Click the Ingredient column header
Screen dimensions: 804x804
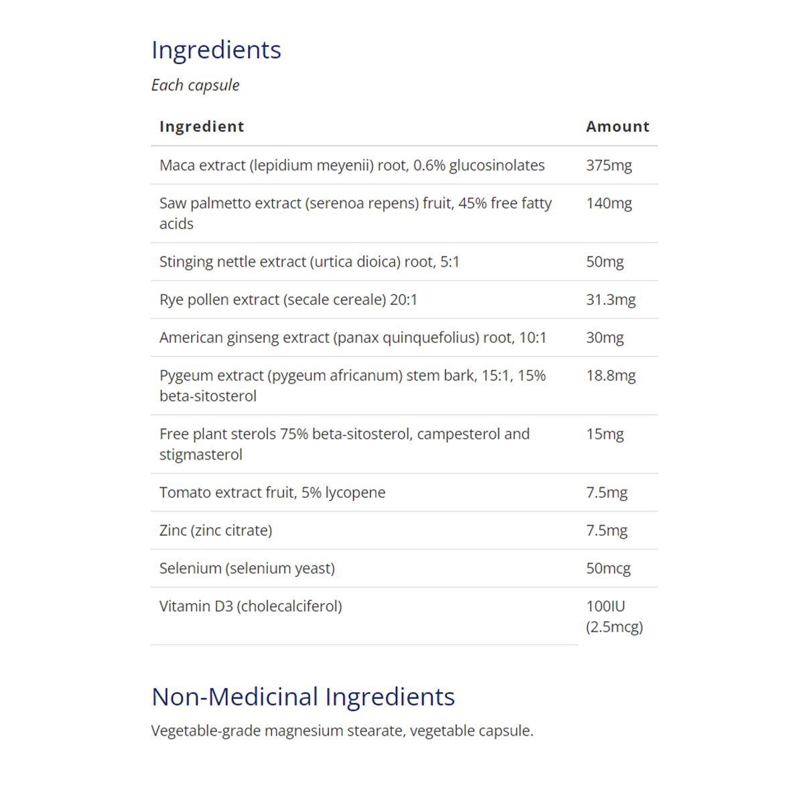pos(202,127)
